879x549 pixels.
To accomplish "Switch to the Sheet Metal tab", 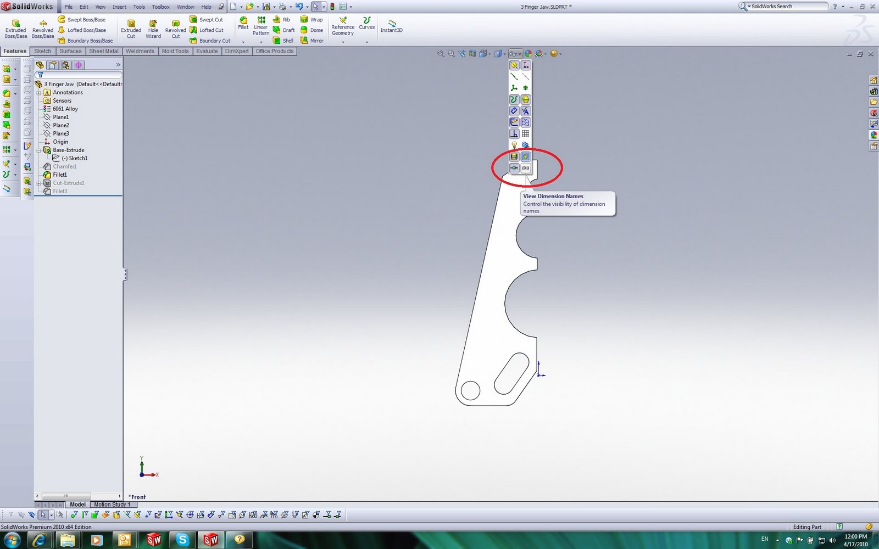I will coord(104,51).
